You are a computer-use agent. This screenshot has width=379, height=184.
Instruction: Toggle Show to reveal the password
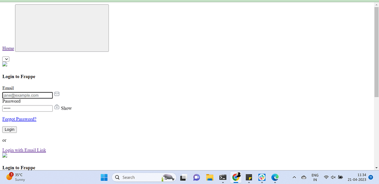[66, 108]
